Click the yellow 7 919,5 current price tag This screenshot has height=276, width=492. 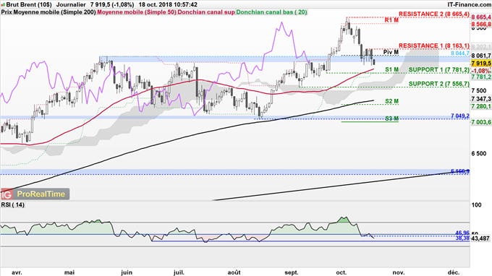481,64
